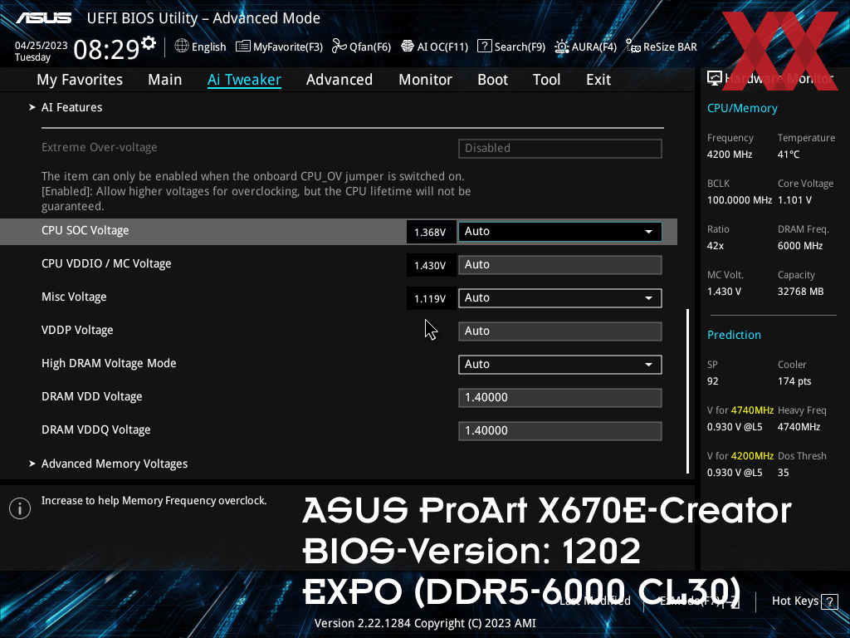This screenshot has height=638, width=850.
Task: Click the globe language icon
Action: point(182,47)
